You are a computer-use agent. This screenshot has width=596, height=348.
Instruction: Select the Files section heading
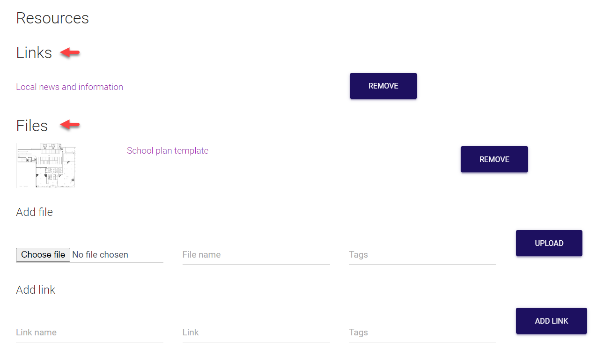point(32,126)
